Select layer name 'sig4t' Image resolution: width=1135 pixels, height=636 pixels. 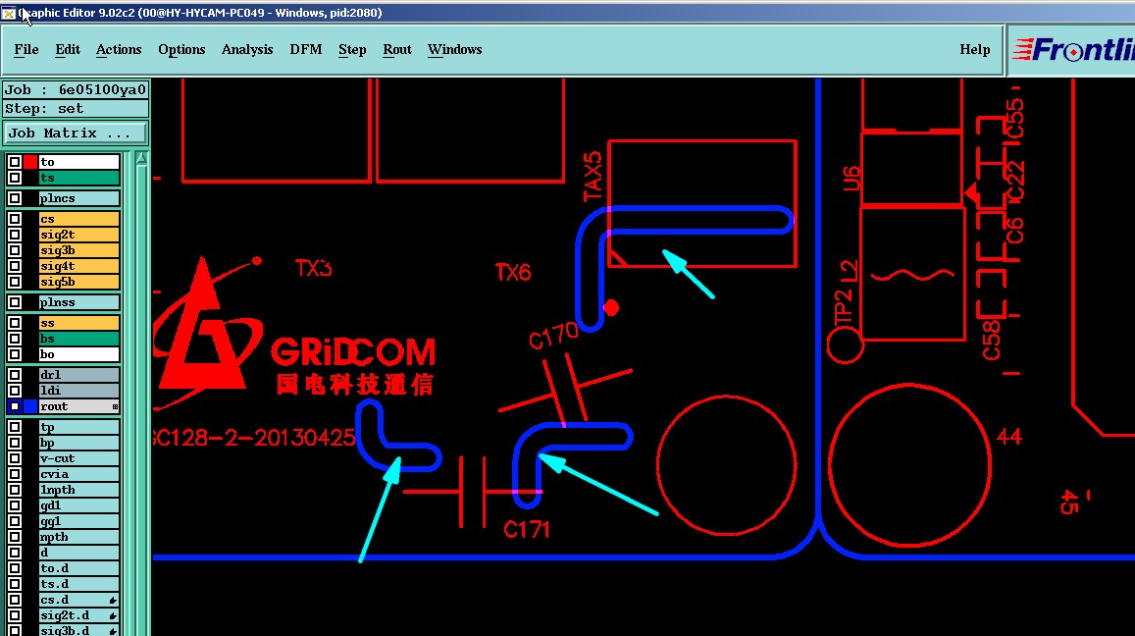coord(78,267)
